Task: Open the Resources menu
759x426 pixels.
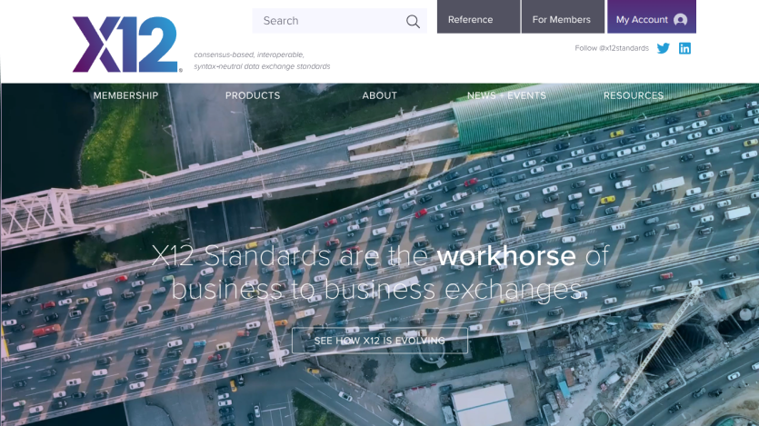Action: (x=634, y=95)
